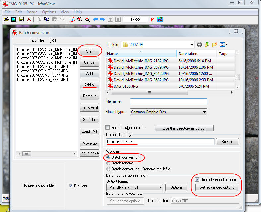This screenshot has width=261, height=212.
Task: Click the red X Delete icon
Action: point(29,19)
